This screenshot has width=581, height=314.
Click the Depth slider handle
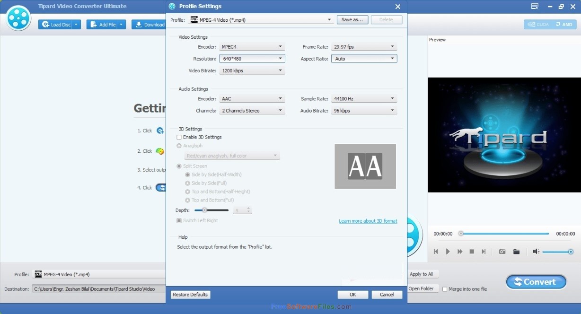204,210
